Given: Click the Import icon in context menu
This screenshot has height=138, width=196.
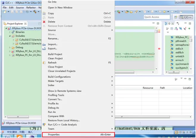Looking at the screenshot, I should click(x=44, y=44).
